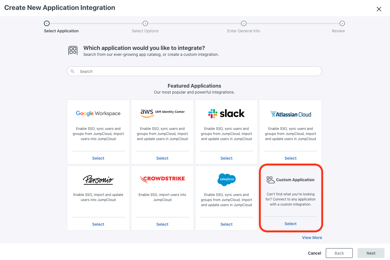Select the CrowdStrike integration
This screenshot has width=390, height=260.
point(162,224)
